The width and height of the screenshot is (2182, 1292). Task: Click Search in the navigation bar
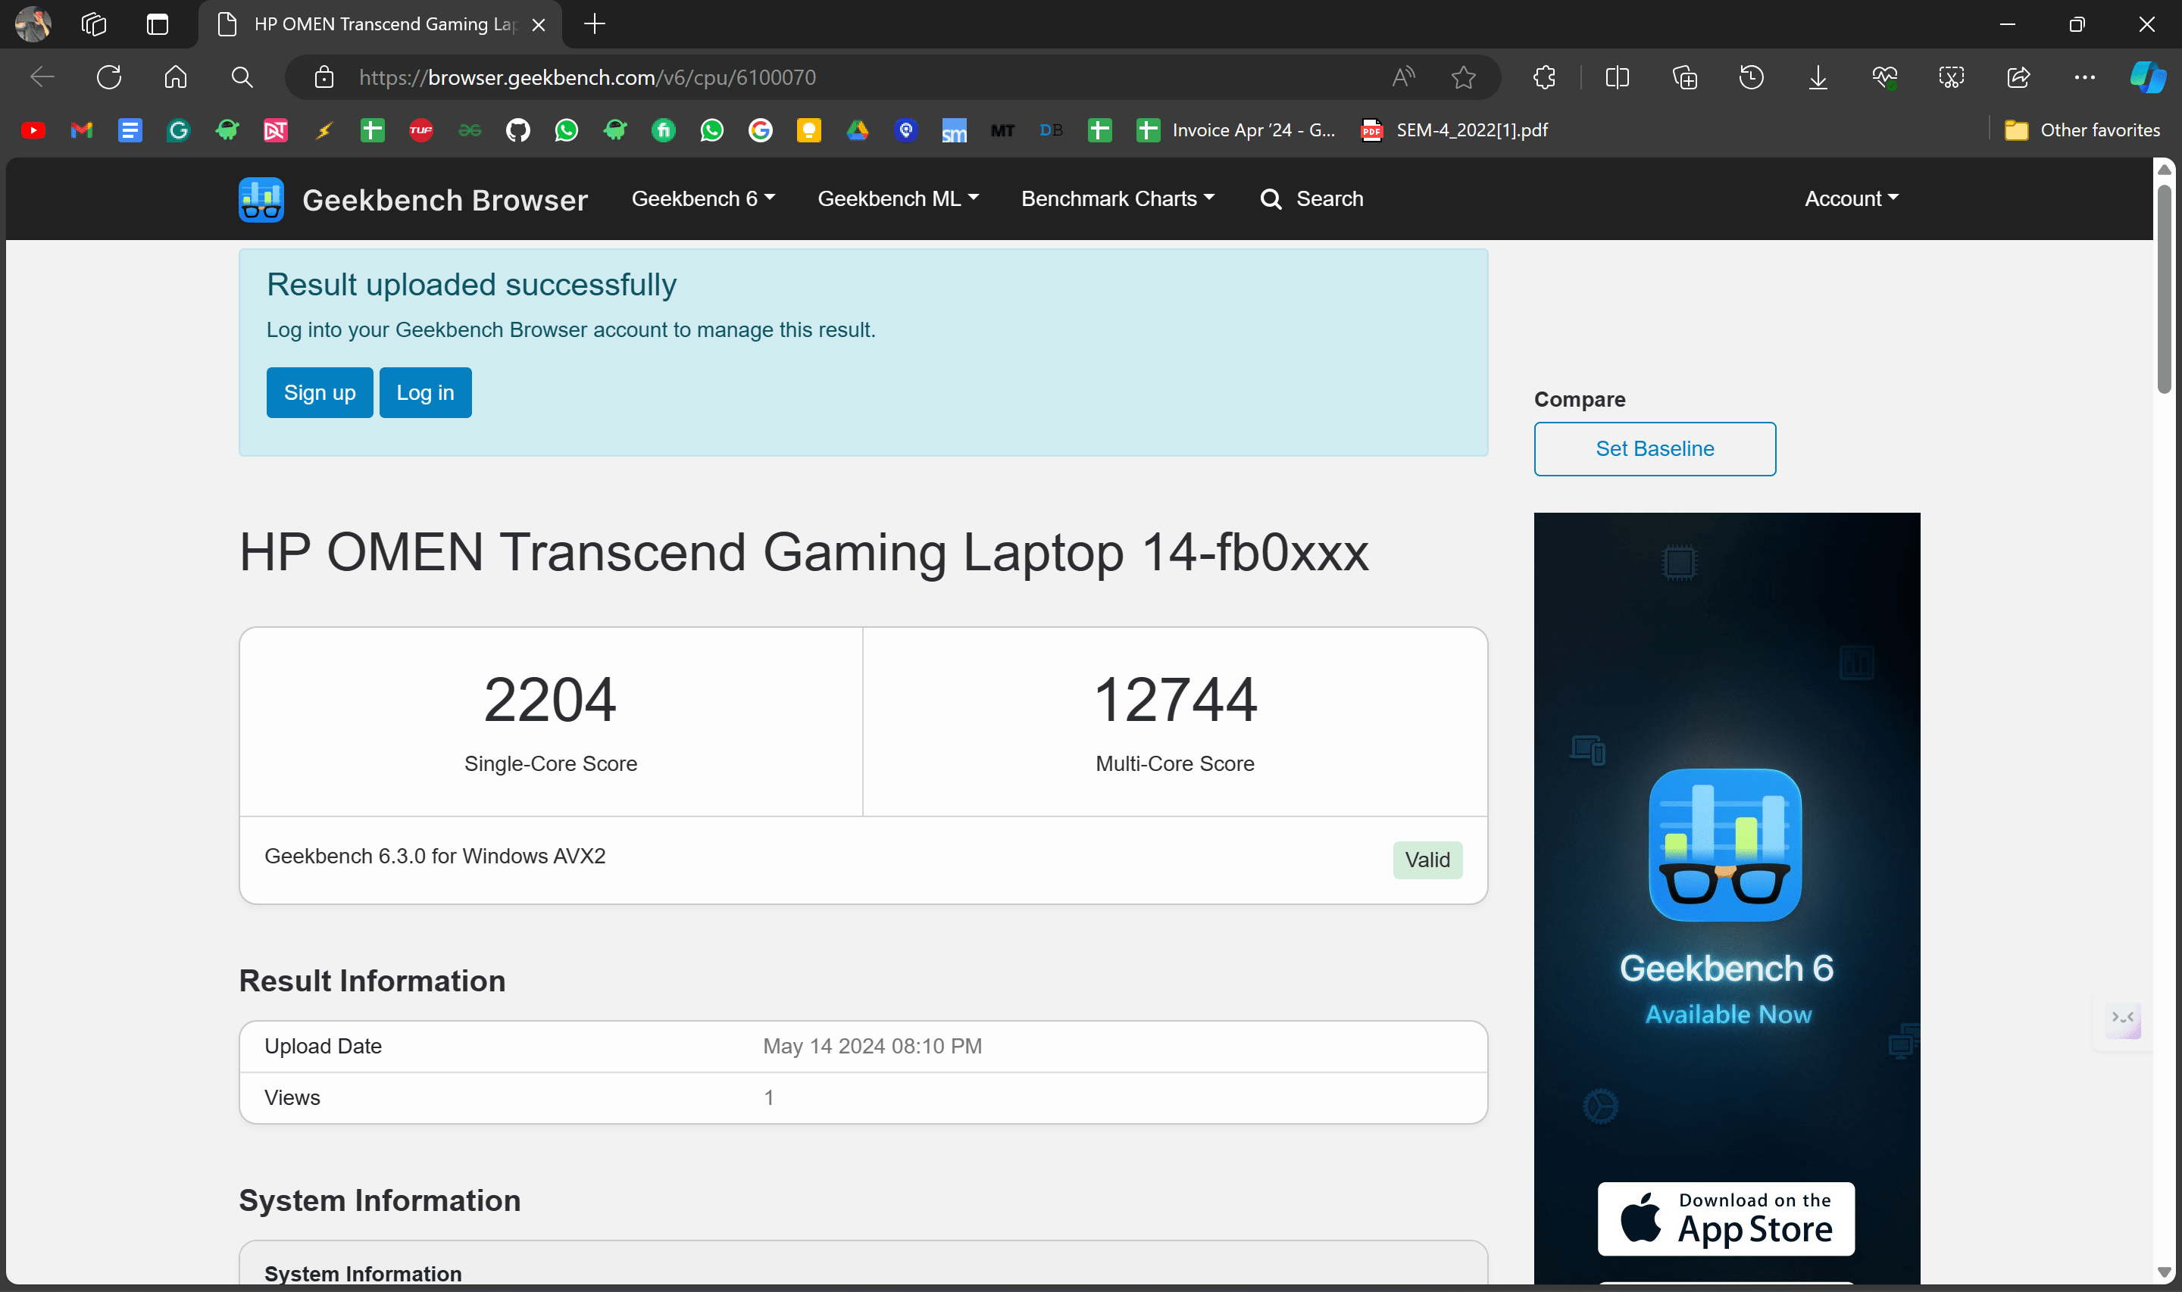tap(1312, 198)
